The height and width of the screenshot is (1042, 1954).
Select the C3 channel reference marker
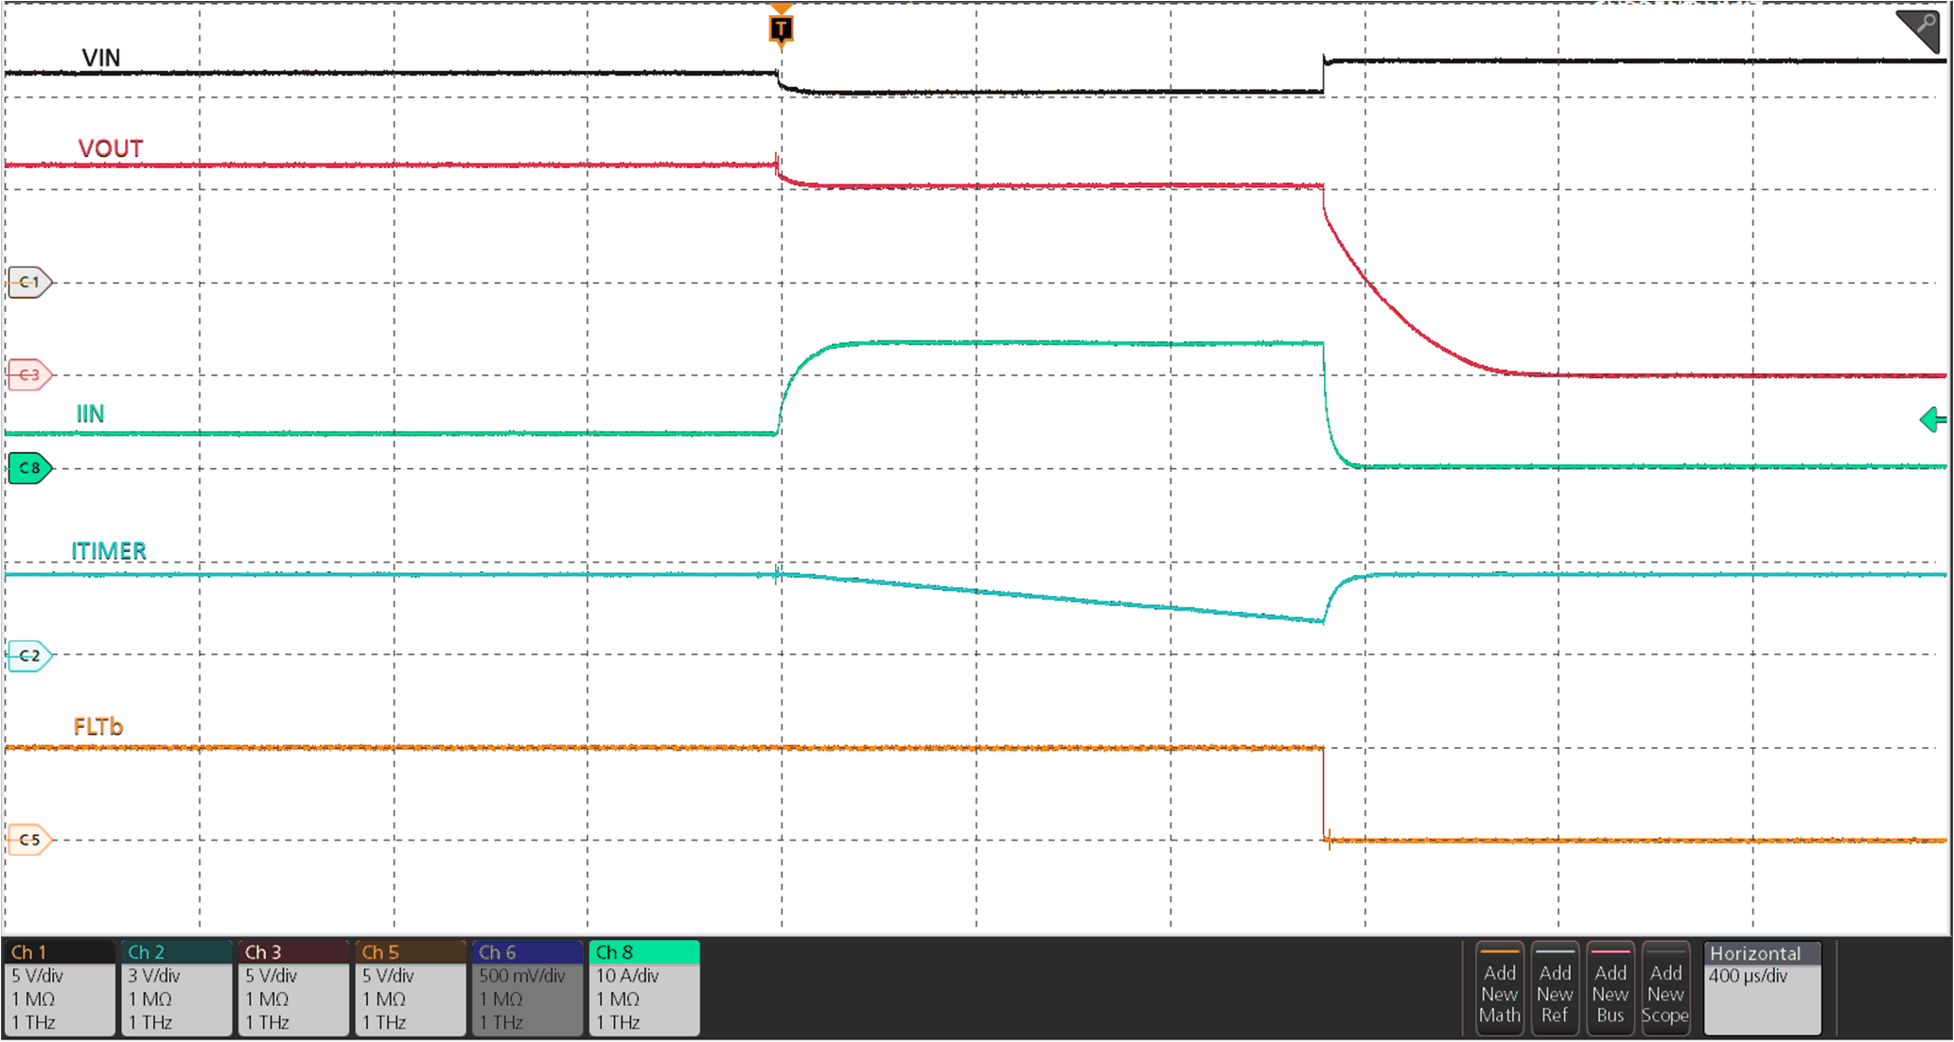[x=28, y=375]
